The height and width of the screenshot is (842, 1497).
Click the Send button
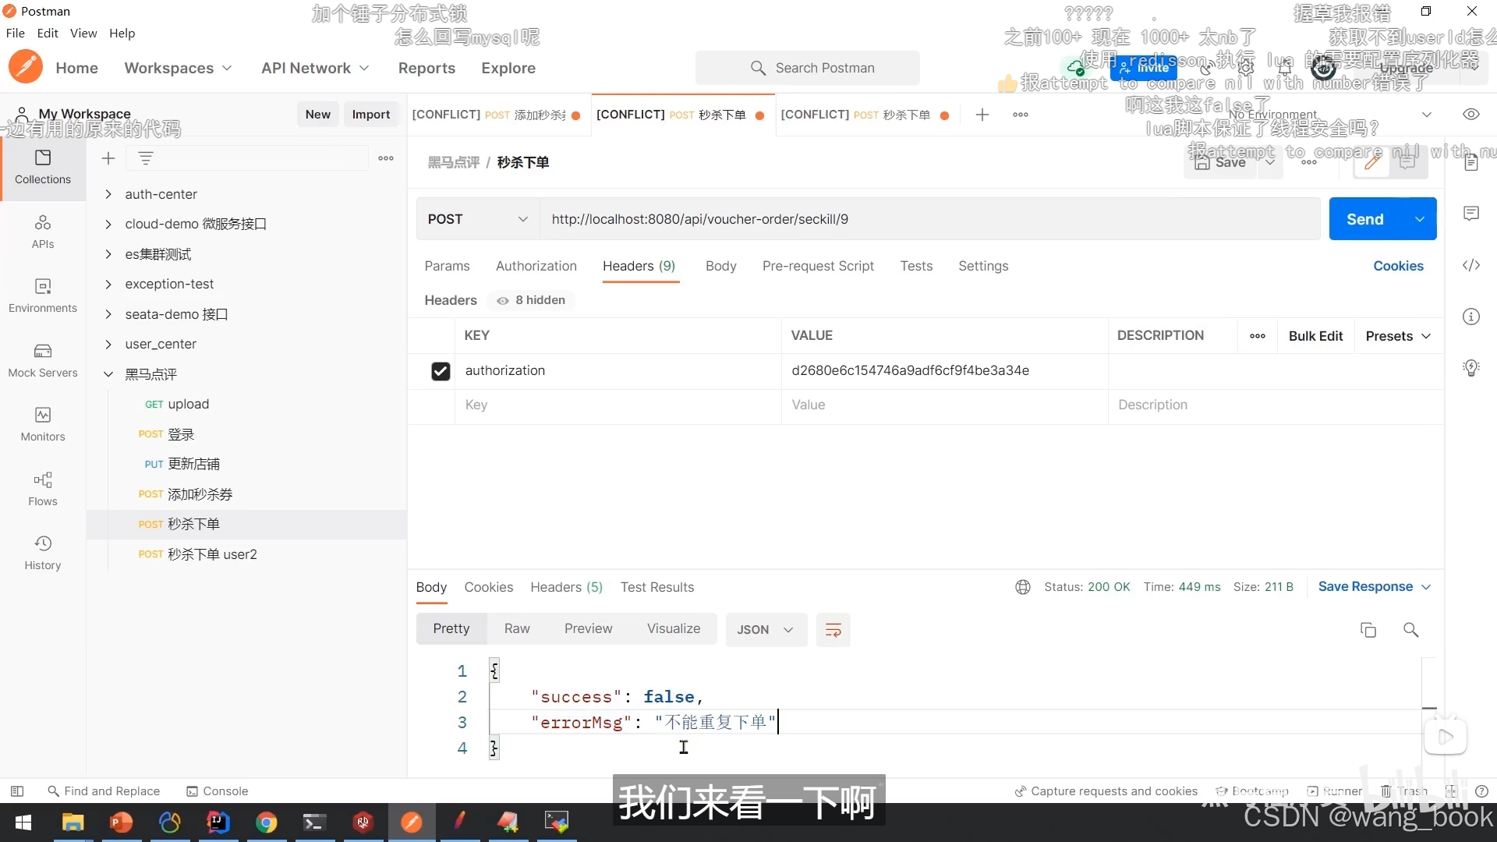tap(1365, 219)
